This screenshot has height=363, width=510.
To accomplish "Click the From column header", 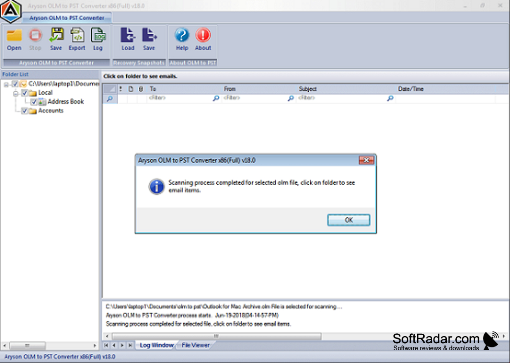I will pos(259,89).
